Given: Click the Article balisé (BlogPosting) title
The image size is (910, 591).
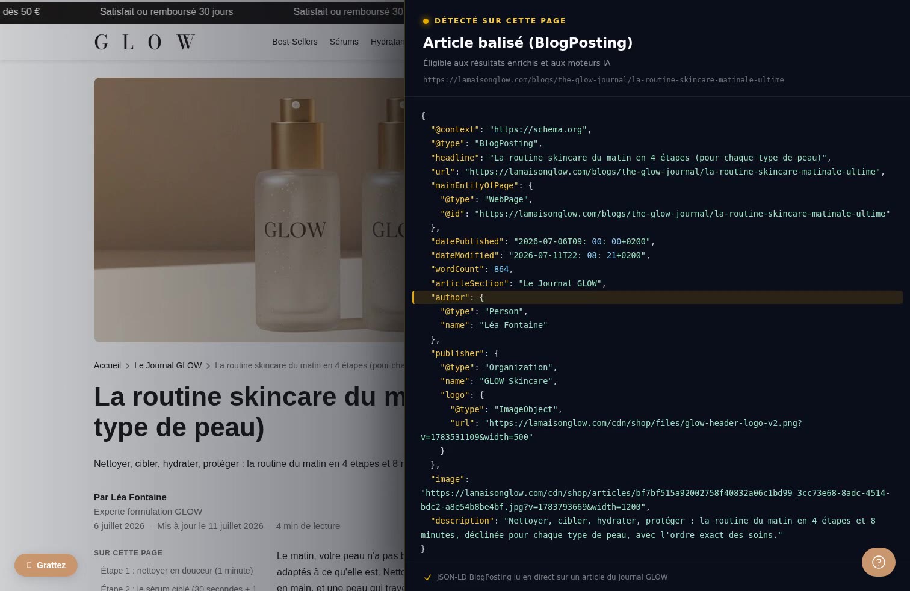Looking at the screenshot, I should point(528,43).
